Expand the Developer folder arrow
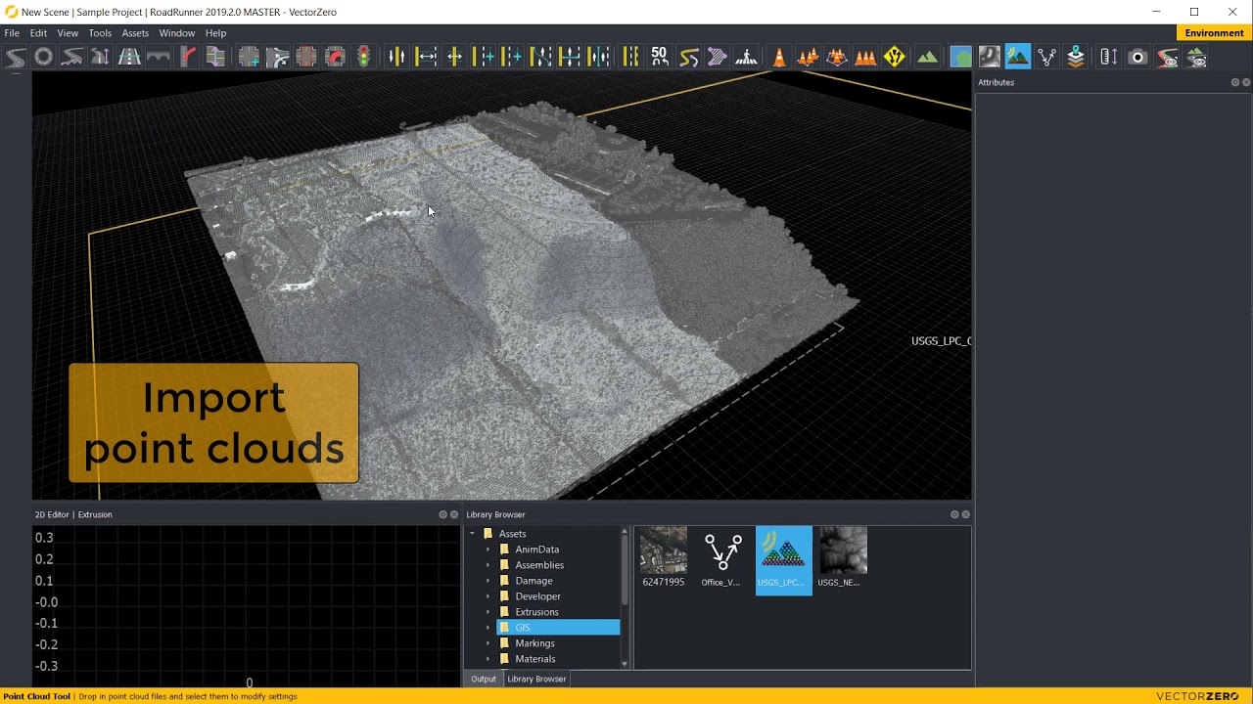Viewport: 1253px width, 704px height. pos(488,596)
